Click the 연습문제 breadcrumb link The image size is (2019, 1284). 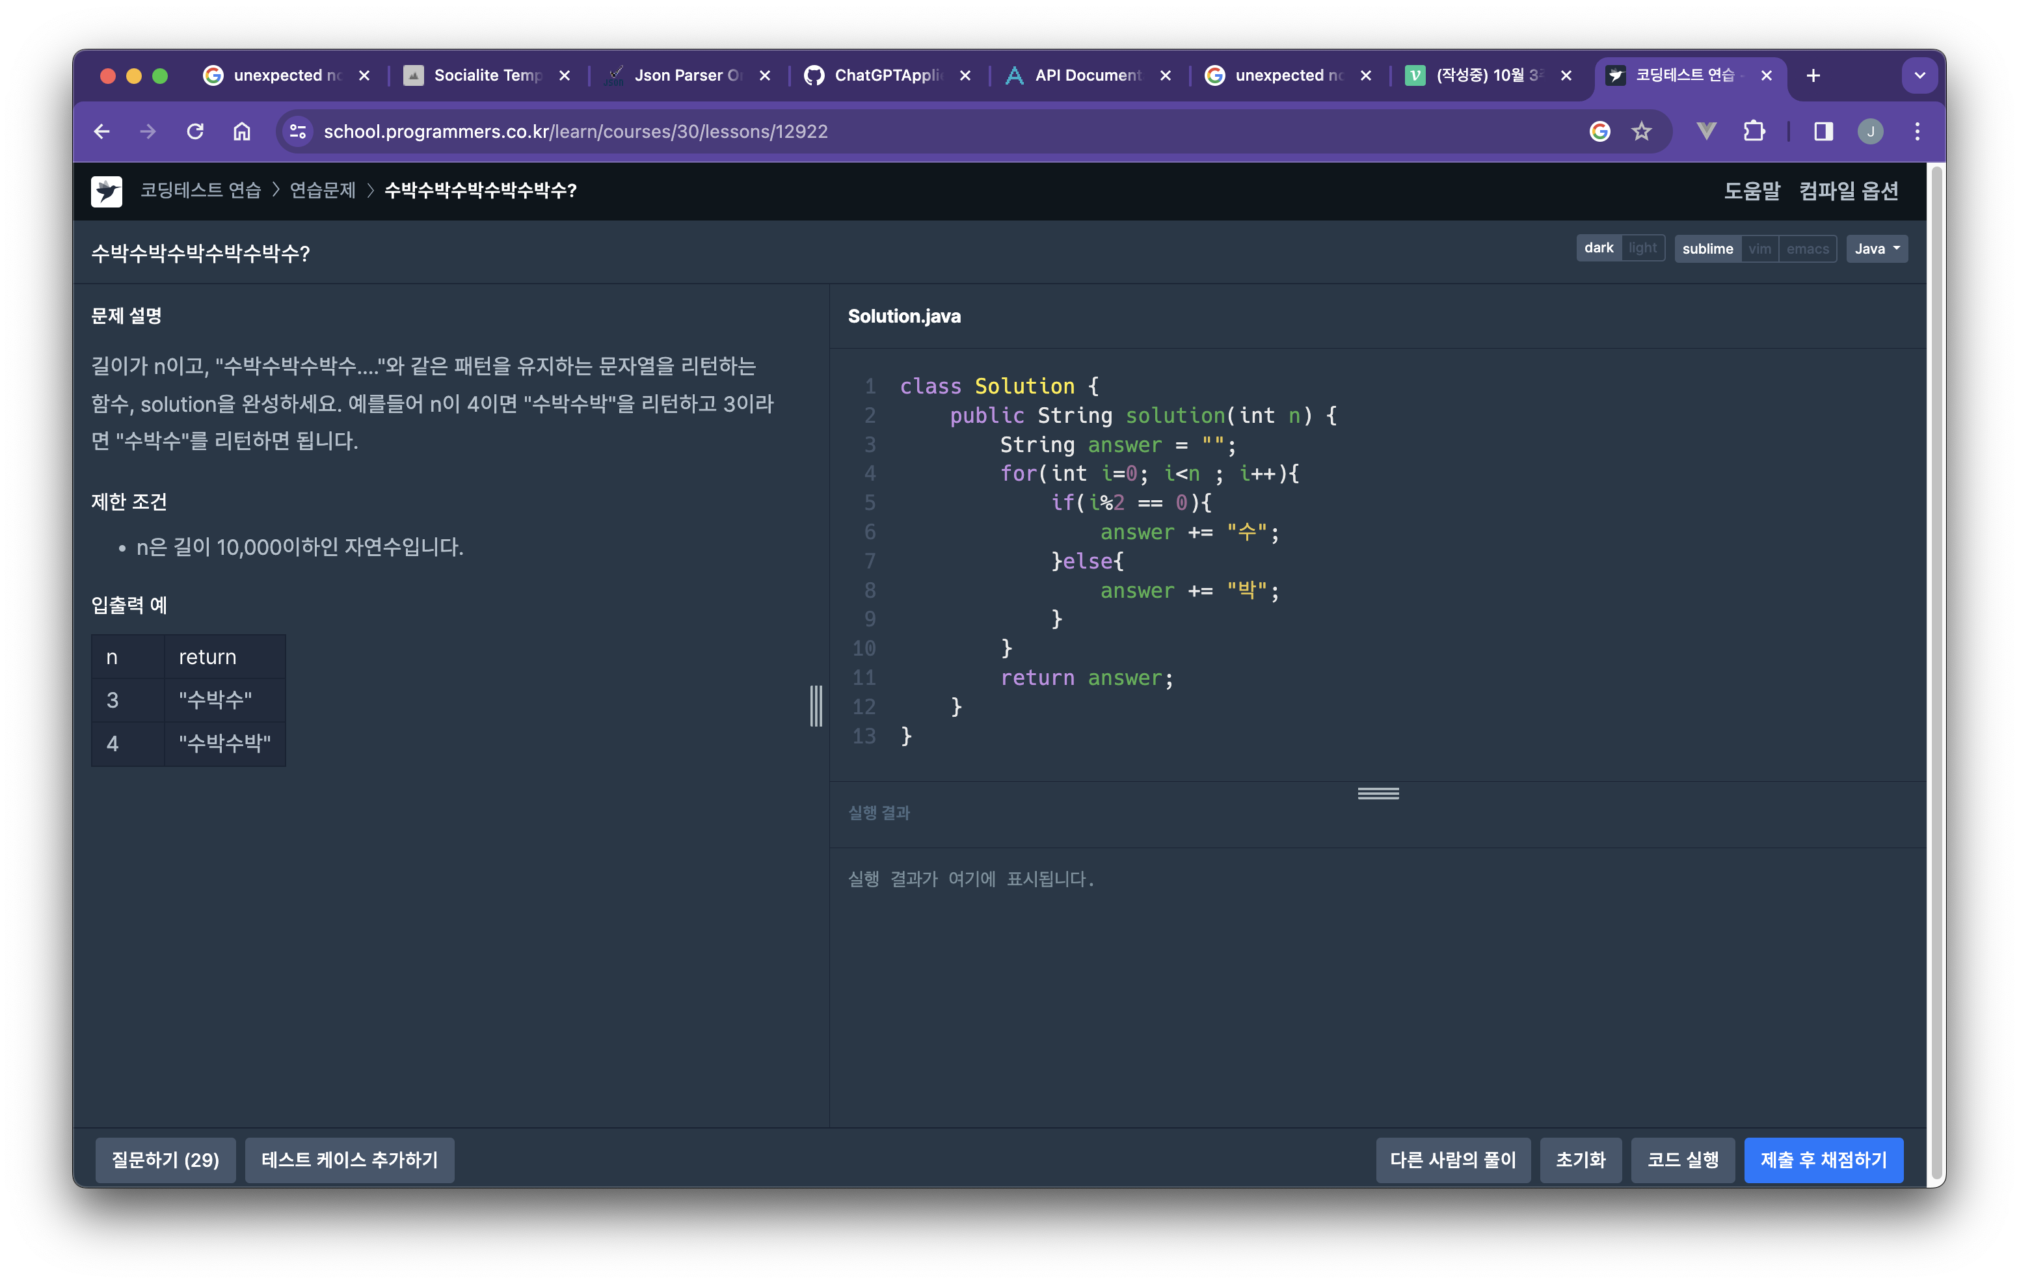322,191
